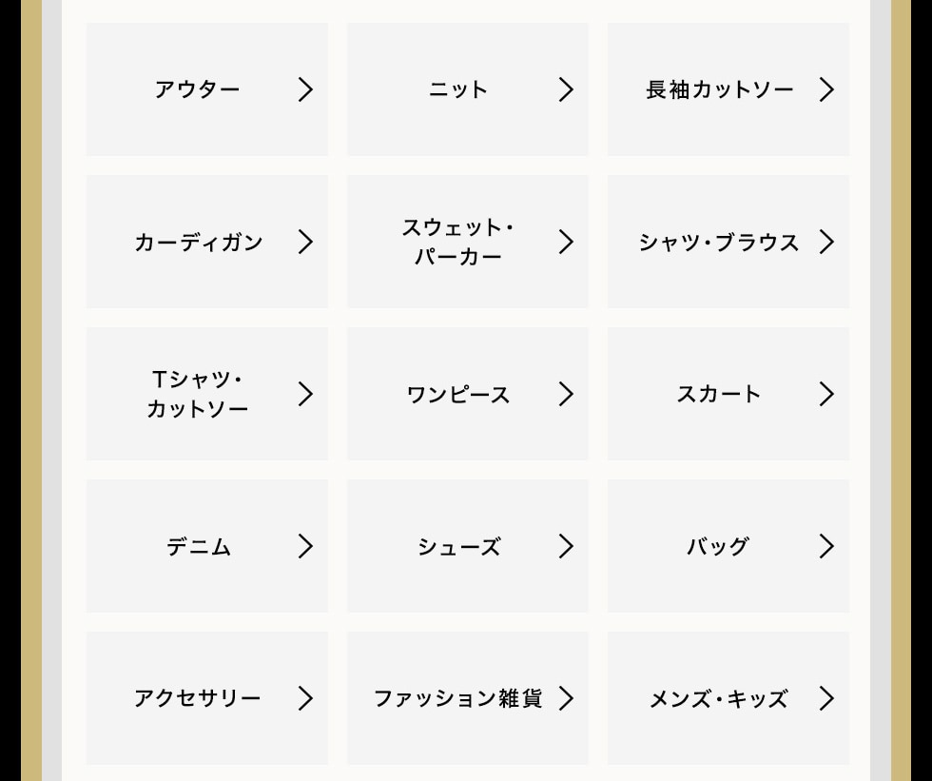Click the arrow icon next to 長袖カットソー

(826, 89)
